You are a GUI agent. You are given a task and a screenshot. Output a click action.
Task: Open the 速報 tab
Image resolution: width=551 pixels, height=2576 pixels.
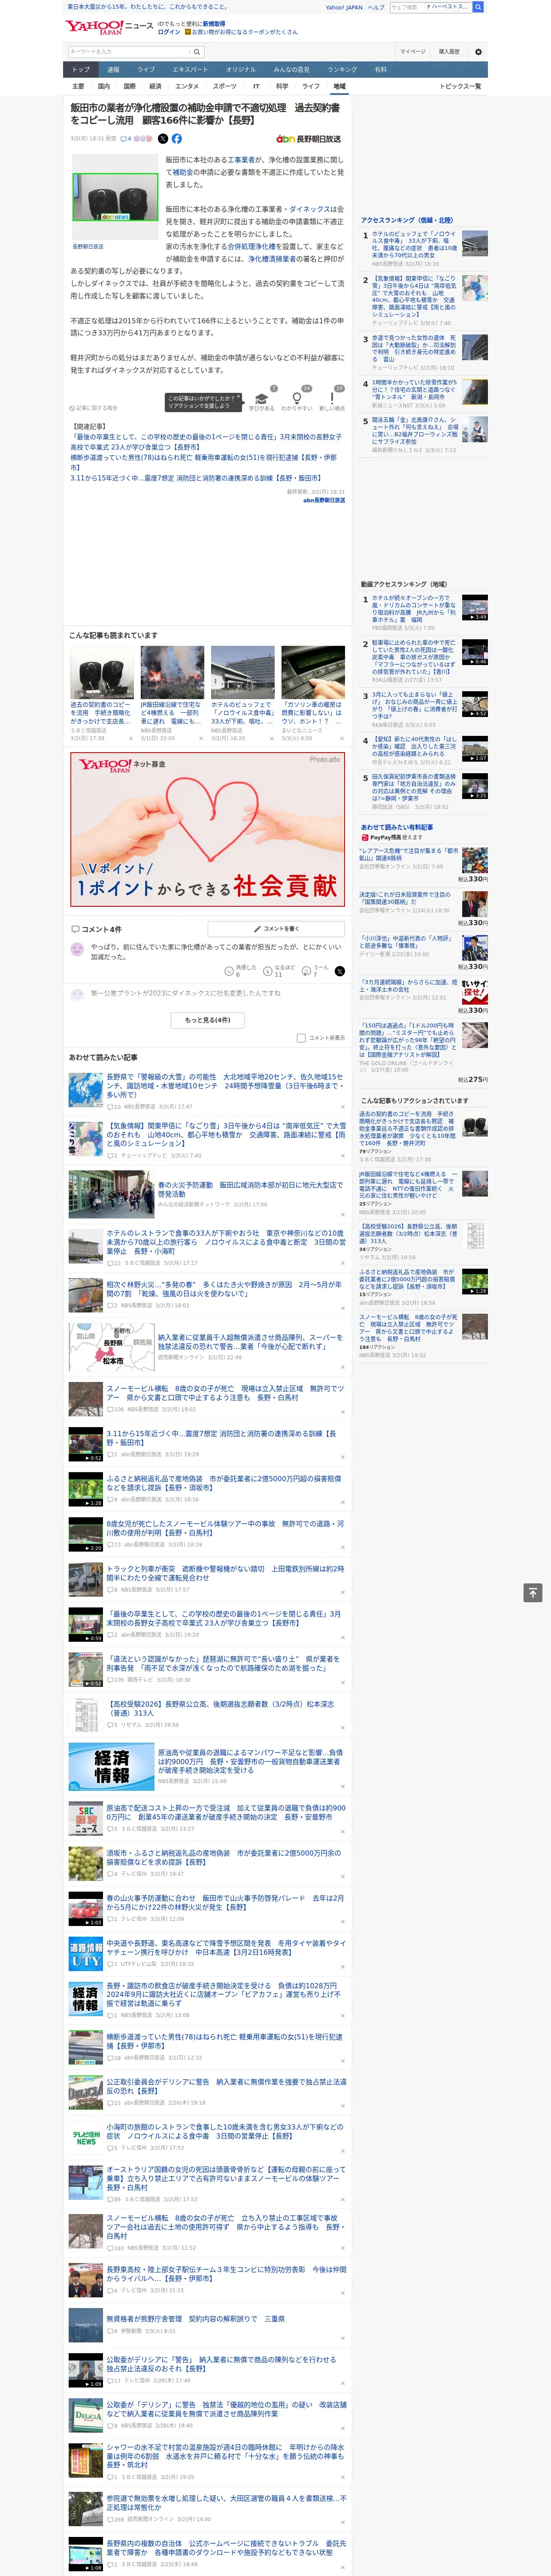pyautogui.click(x=113, y=69)
